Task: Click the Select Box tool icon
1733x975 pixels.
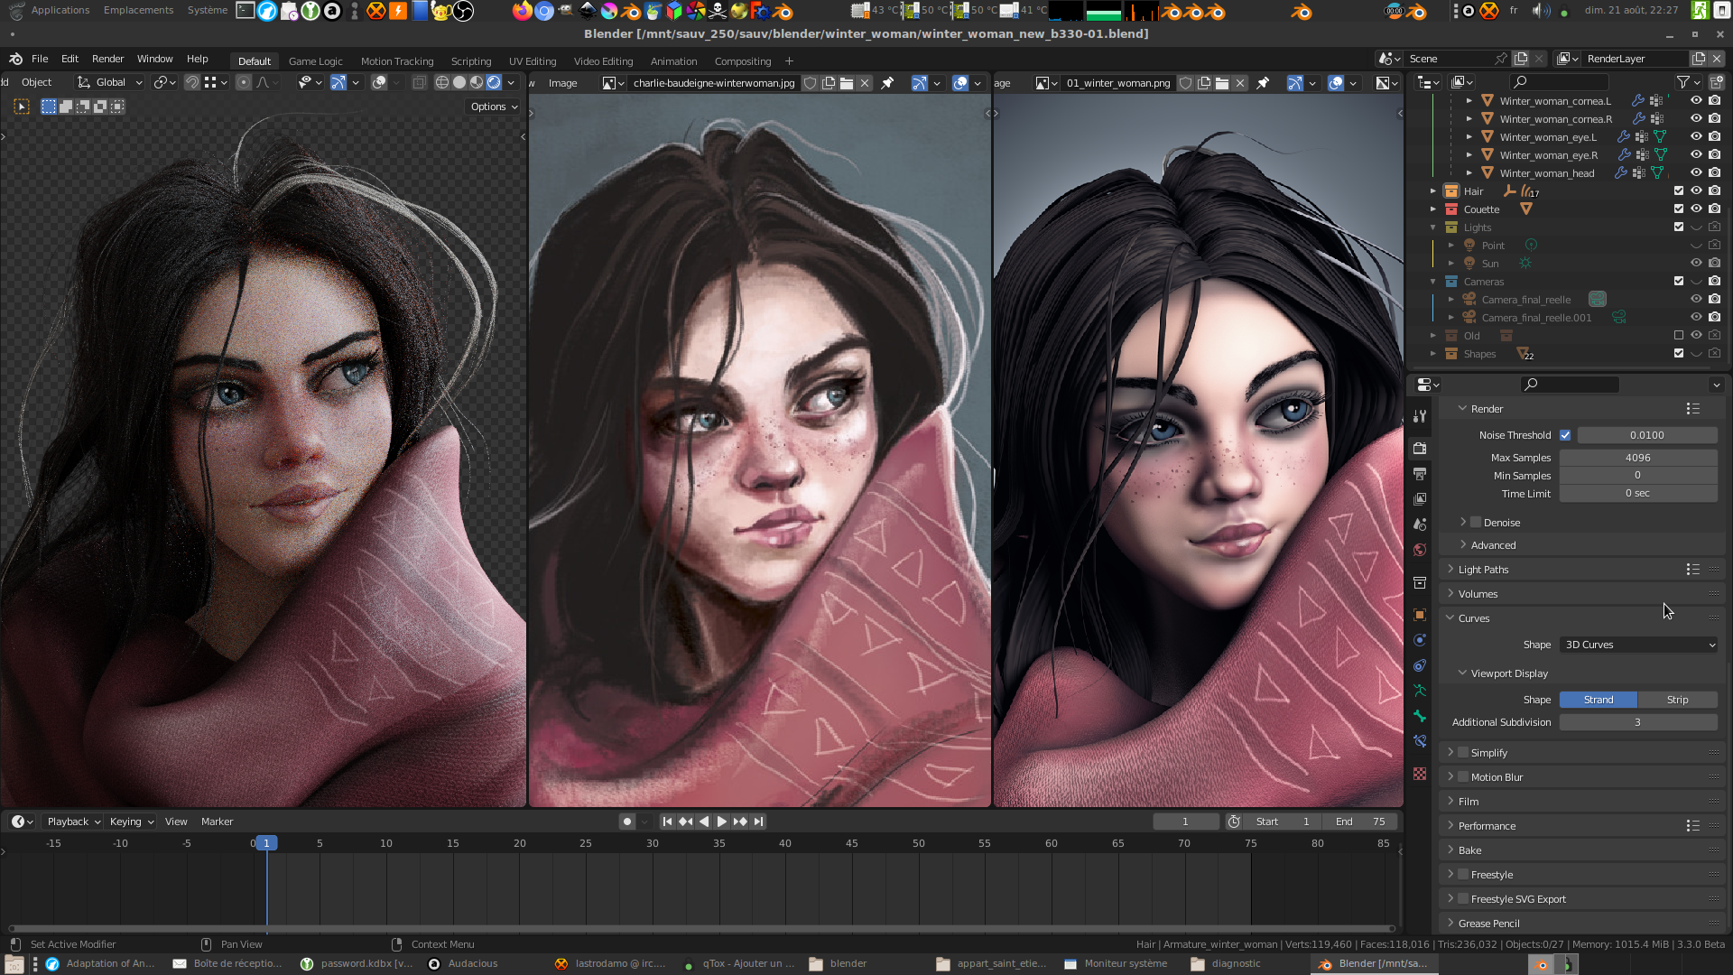Action: pyautogui.click(x=22, y=107)
